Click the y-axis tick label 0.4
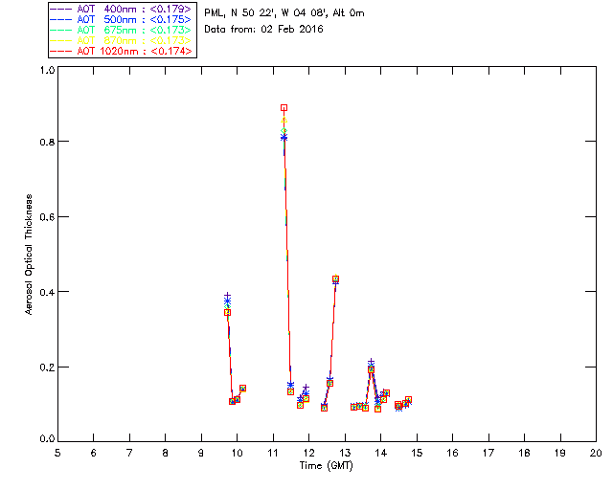 click(x=47, y=292)
